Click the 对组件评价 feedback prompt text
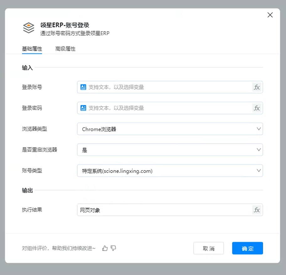The image size is (286, 275). point(59,248)
